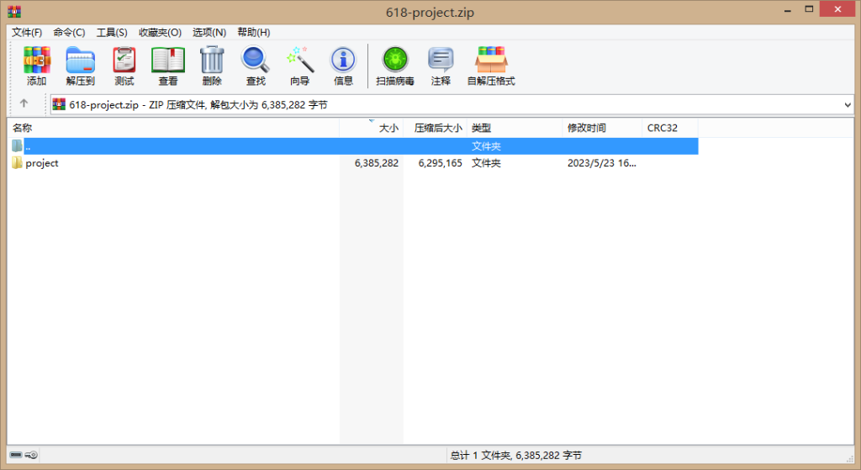Click size value 6,385,282 in project row

point(376,163)
